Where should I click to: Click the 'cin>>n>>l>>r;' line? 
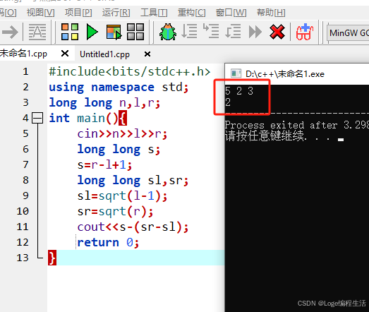[x=122, y=134]
